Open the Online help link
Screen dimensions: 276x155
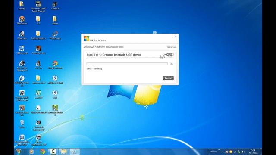172,47
